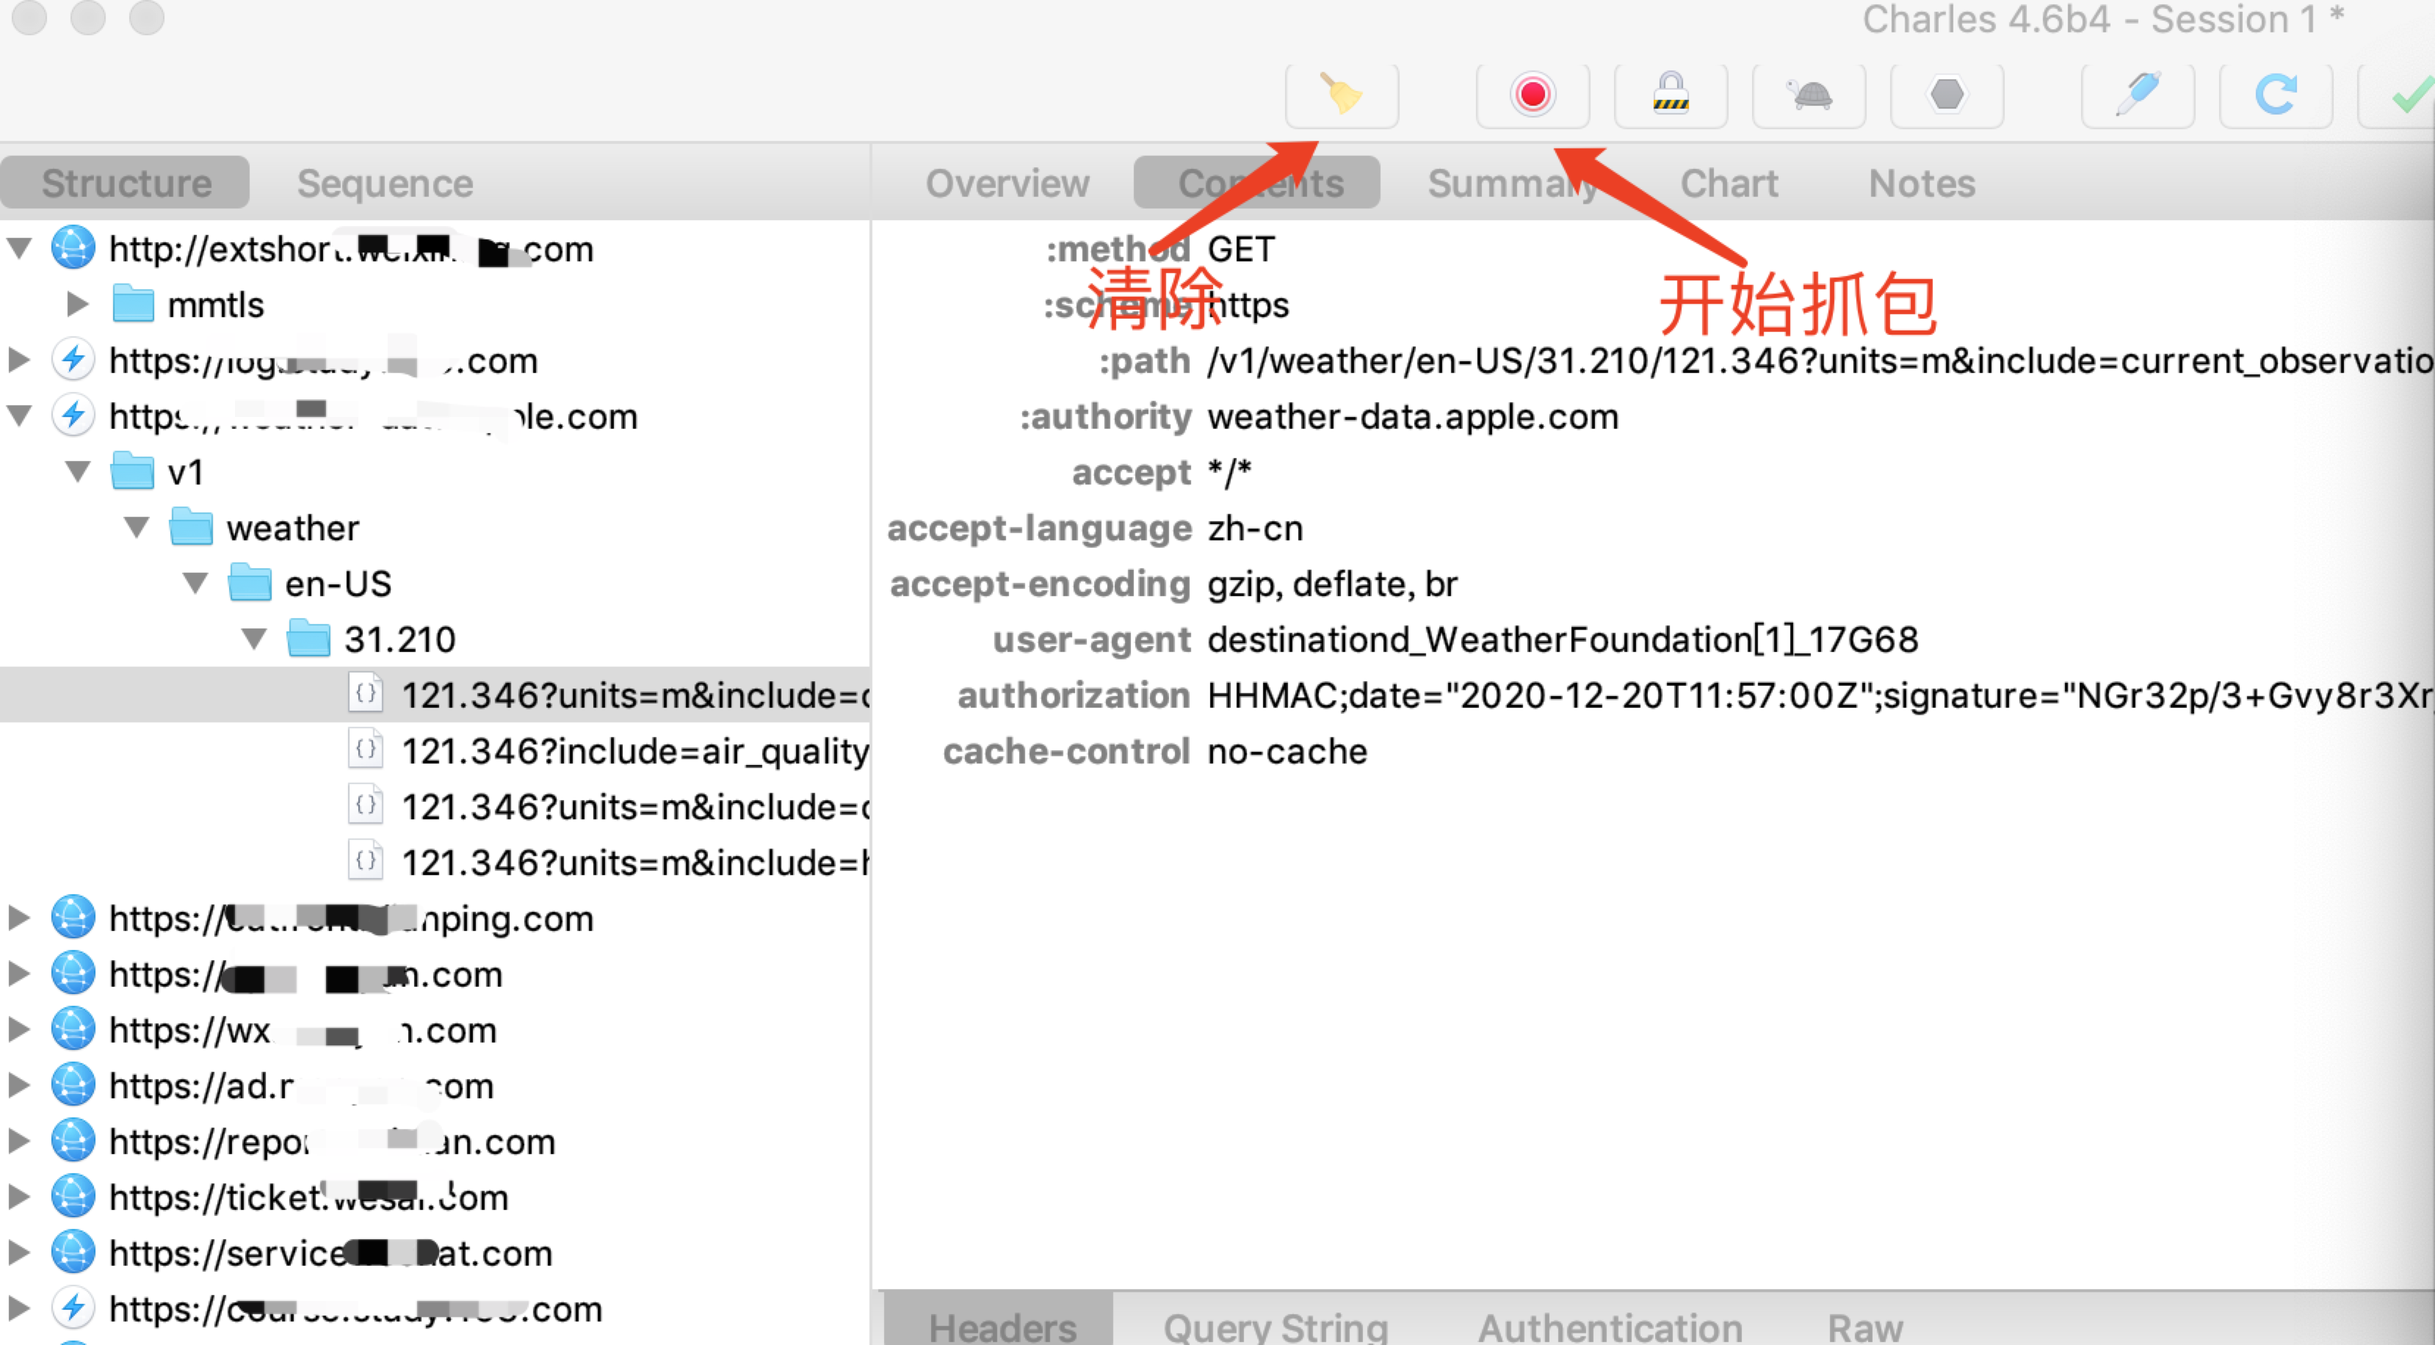The width and height of the screenshot is (2435, 1345).
Task: Select the 121.346?include=air_quality request
Action: tap(633, 751)
